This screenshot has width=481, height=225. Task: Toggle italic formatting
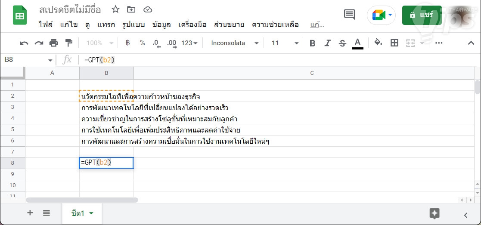pyautogui.click(x=327, y=43)
